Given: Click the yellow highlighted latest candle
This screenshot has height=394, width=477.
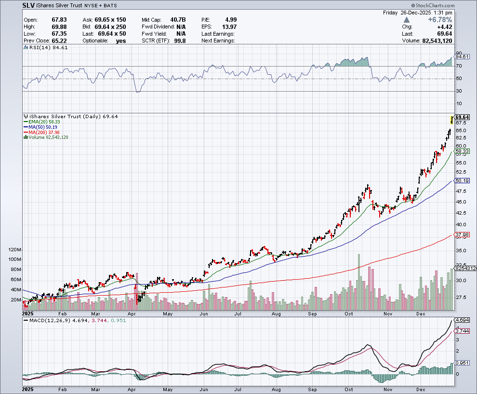Looking at the screenshot, I should pos(451,120).
